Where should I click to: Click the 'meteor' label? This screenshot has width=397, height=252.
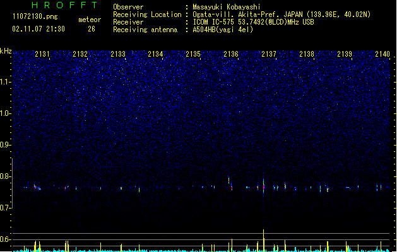click(x=90, y=20)
